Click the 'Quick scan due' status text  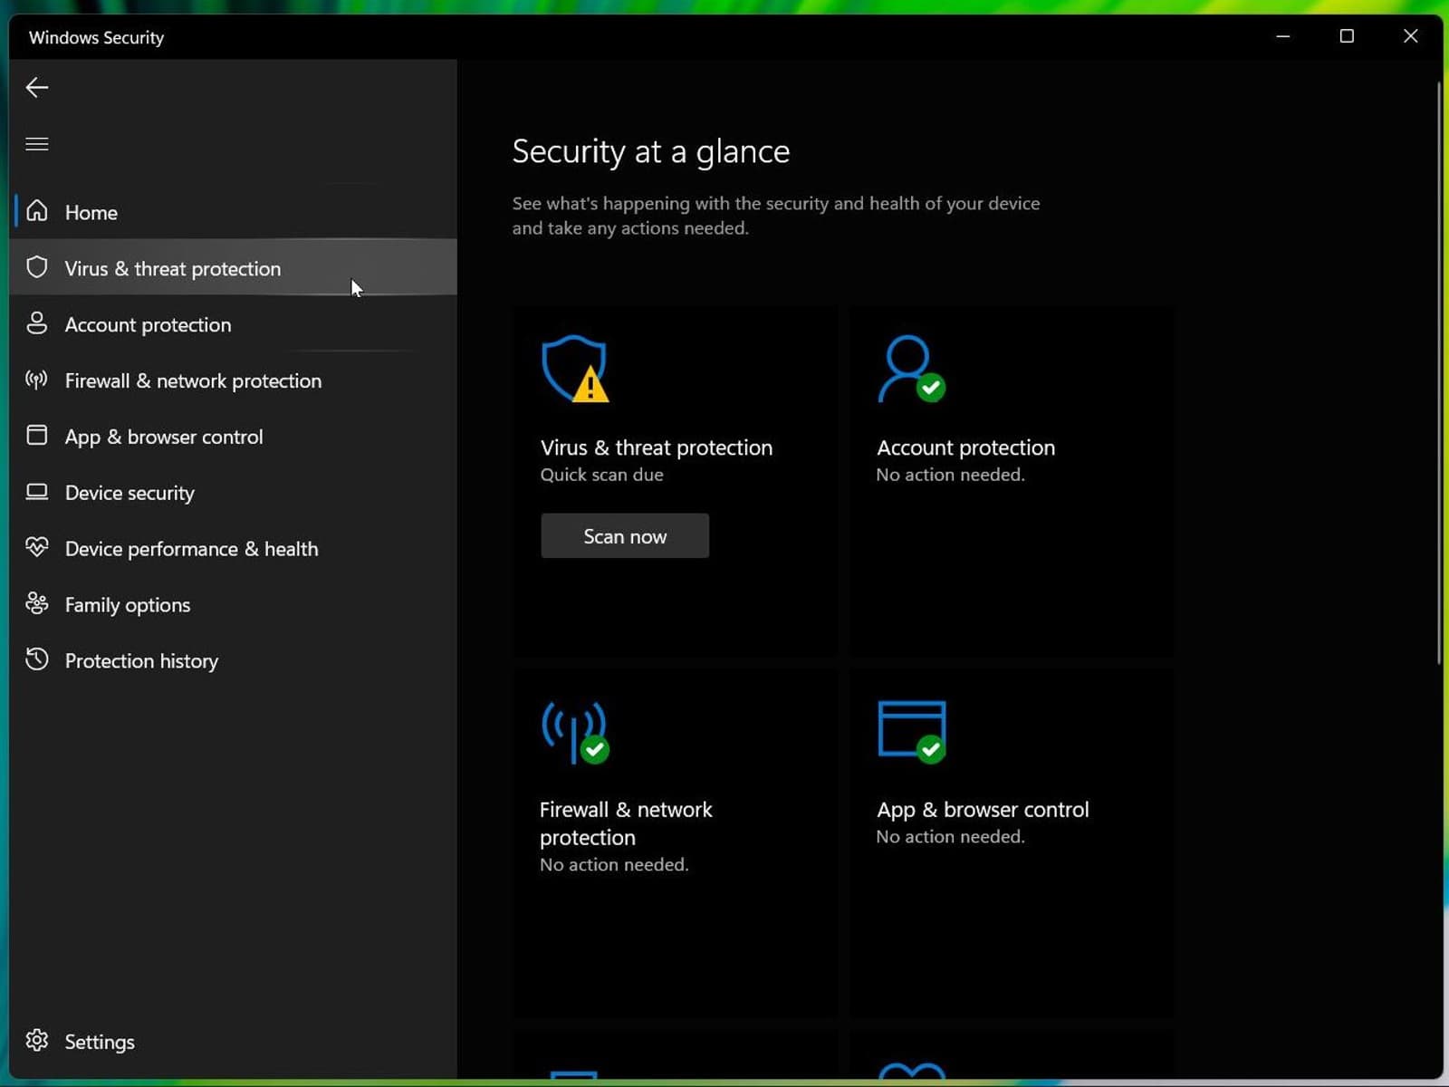(x=601, y=475)
